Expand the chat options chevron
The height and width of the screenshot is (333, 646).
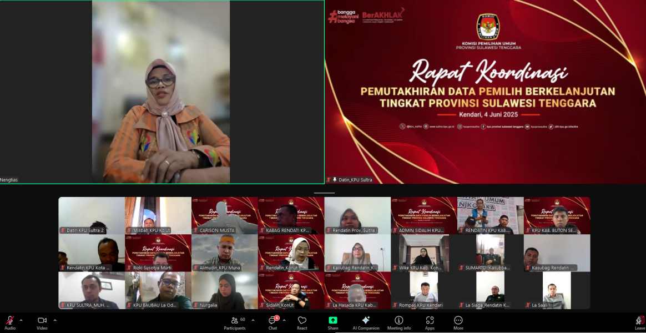(284, 320)
